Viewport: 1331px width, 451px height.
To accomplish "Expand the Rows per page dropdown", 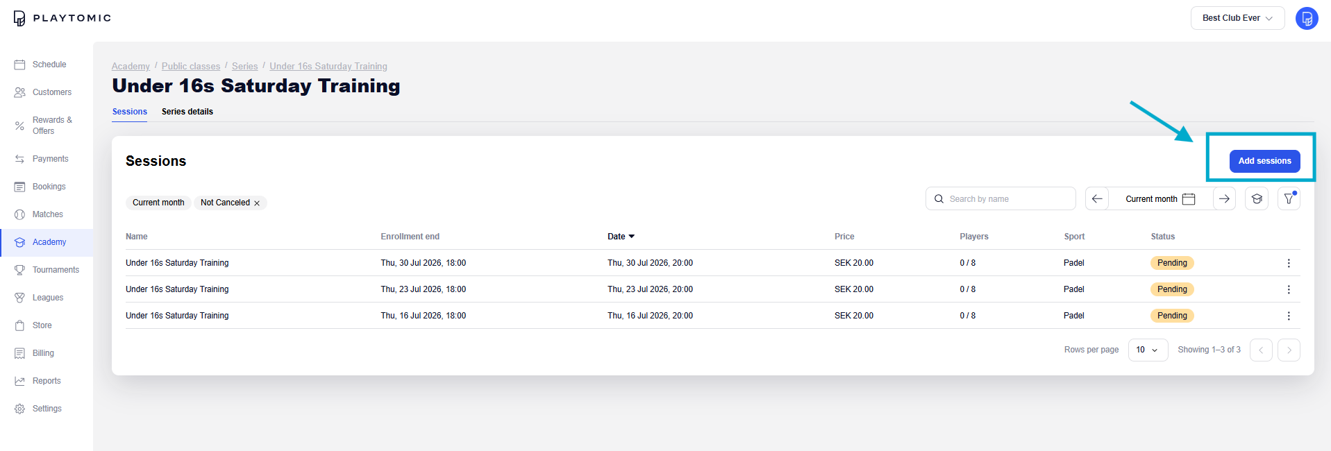I will [x=1148, y=350].
